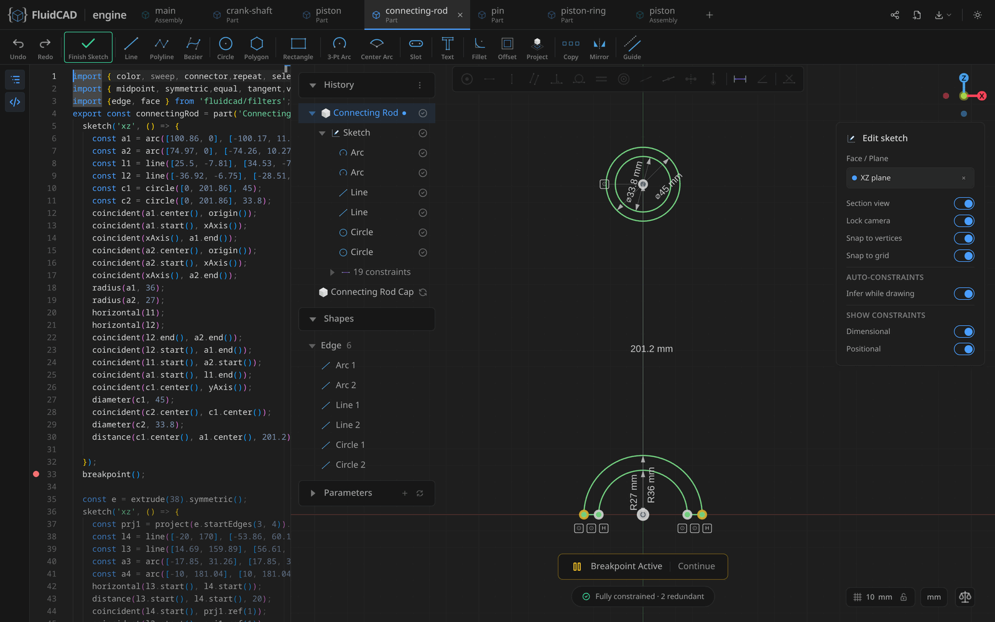Screen dimensions: 995x622
Task: Switch to the piston Assembly tab
Action: 656,15
